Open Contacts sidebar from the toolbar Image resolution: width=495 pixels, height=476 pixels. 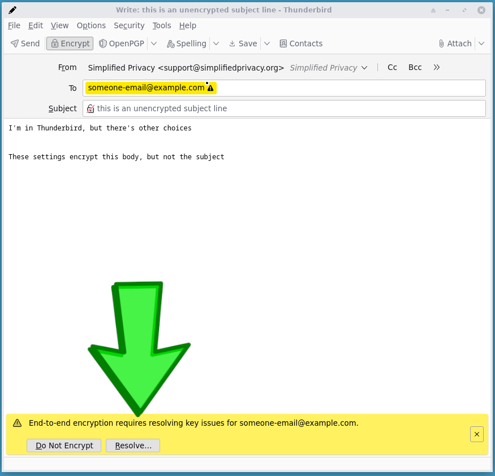pyautogui.click(x=301, y=43)
